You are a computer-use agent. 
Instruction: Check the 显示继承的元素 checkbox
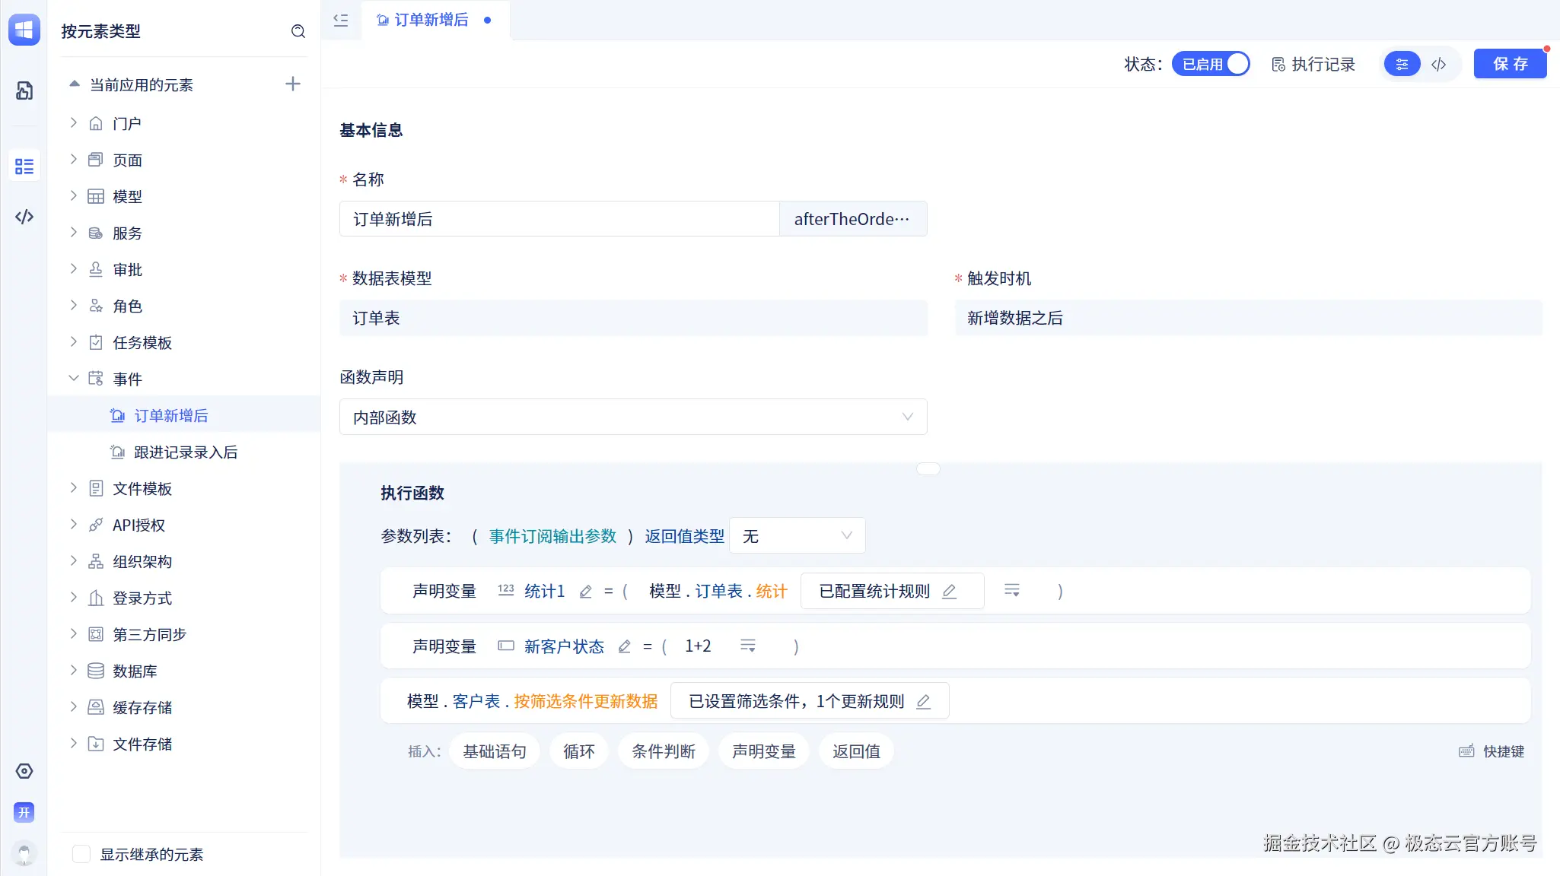pos(81,854)
